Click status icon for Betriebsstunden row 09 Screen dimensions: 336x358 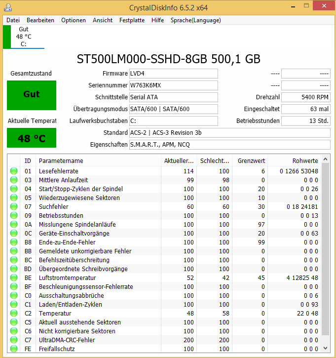14,215
